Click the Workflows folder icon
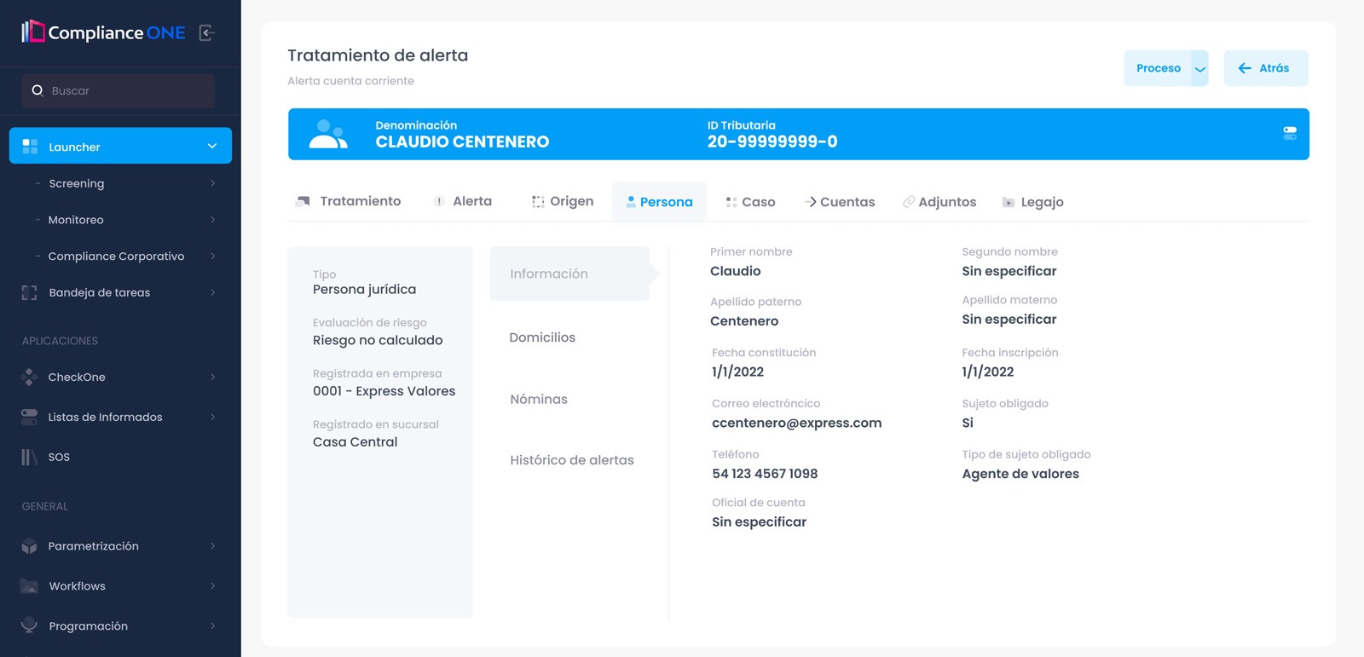The width and height of the screenshot is (1364, 657). pyautogui.click(x=29, y=586)
